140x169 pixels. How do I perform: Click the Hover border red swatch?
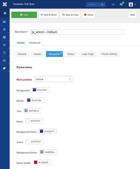click(x=36, y=162)
